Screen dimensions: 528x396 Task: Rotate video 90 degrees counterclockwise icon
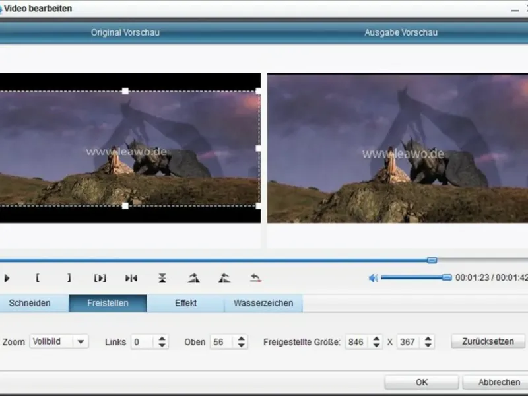click(x=224, y=278)
